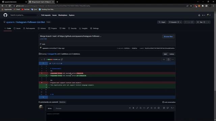This screenshot has width=216, height=121.
Task: Reference an issue via the cross-reference icon
Action: coord(168,108)
